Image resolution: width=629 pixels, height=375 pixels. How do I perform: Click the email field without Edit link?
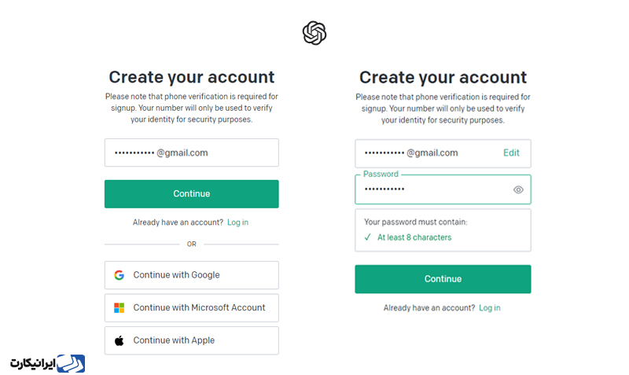tap(191, 153)
